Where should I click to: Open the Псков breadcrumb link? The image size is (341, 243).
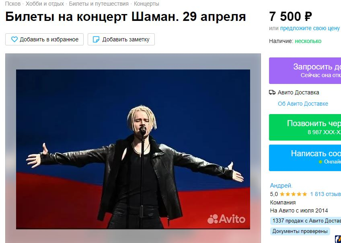tap(13, 4)
